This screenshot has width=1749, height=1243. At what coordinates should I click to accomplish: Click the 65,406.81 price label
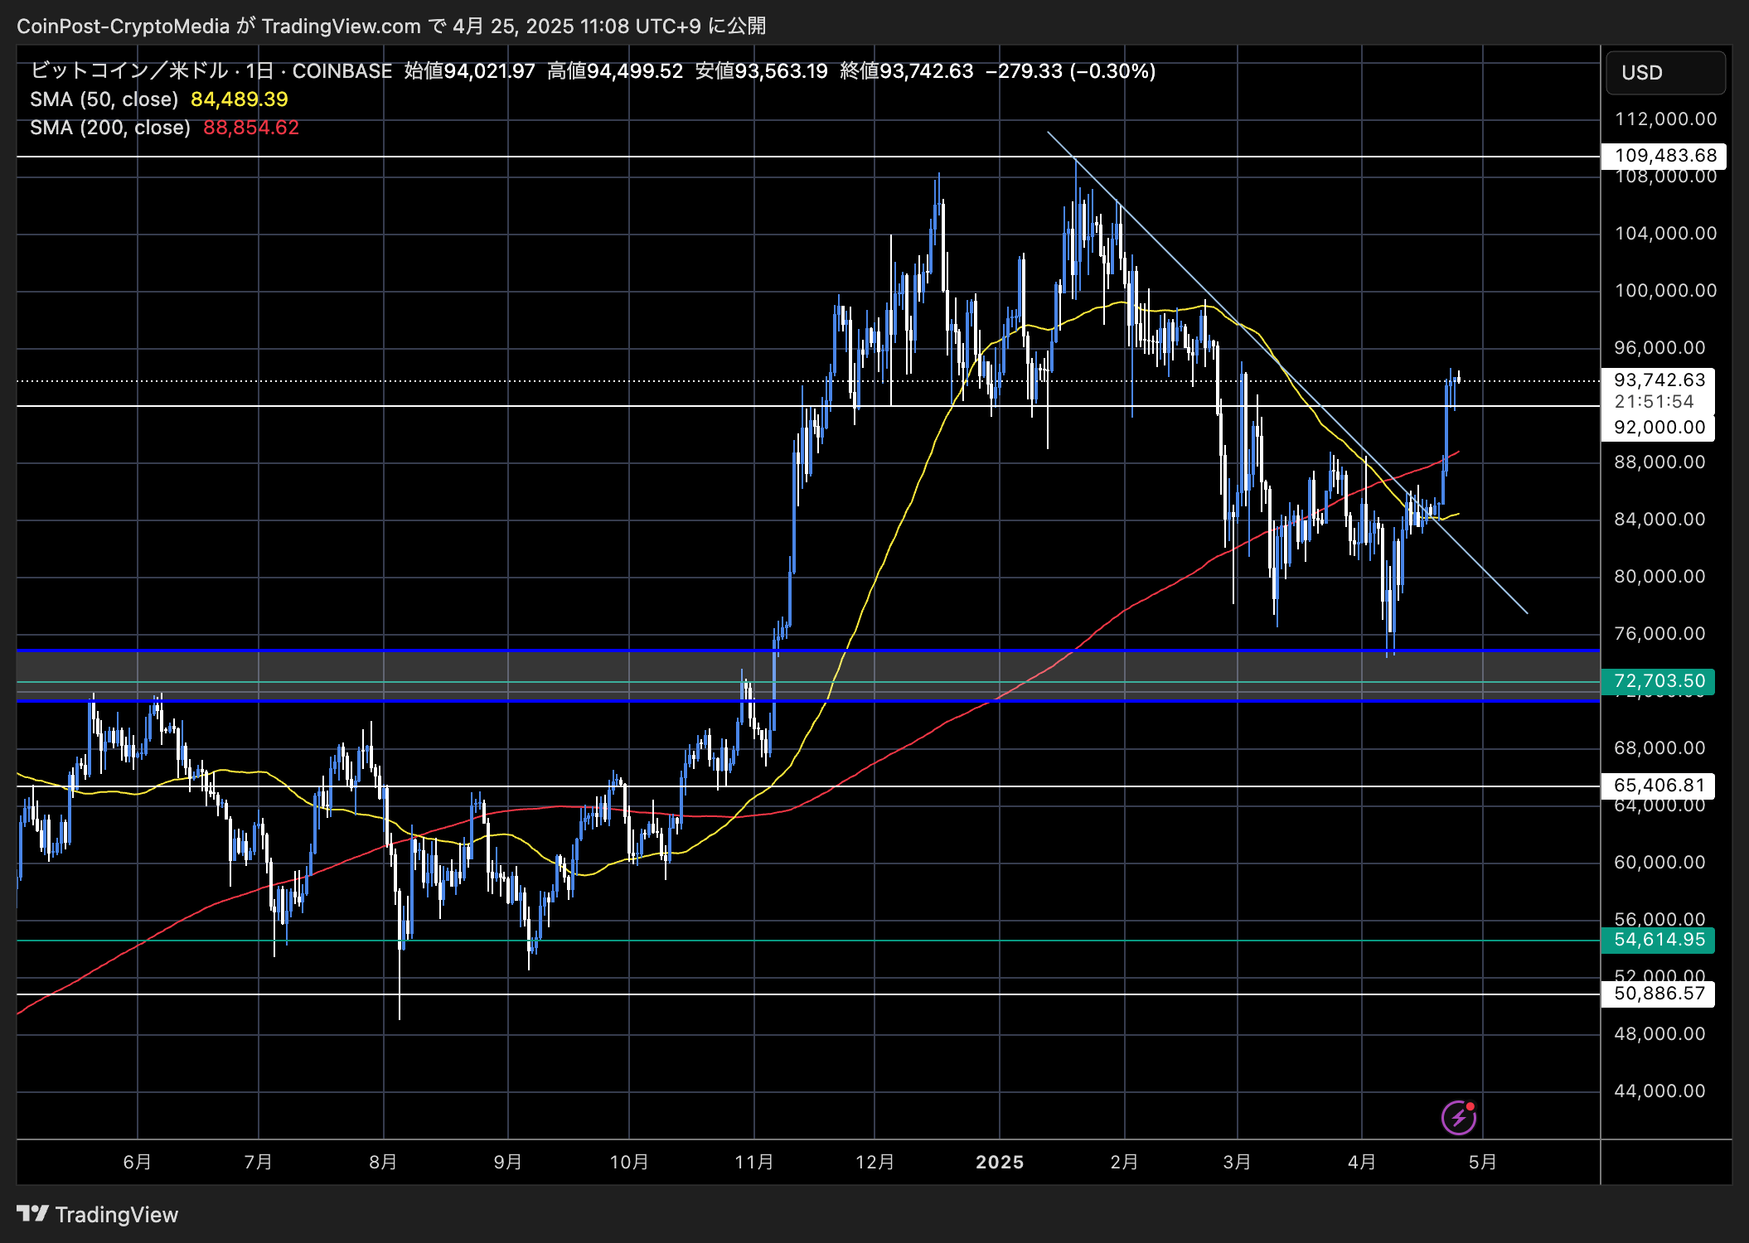pyautogui.click(x=1659, y=786)
